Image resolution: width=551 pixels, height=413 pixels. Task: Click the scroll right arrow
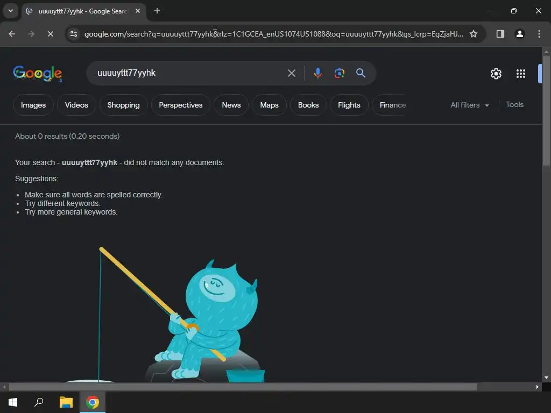(x=538, y=387)
